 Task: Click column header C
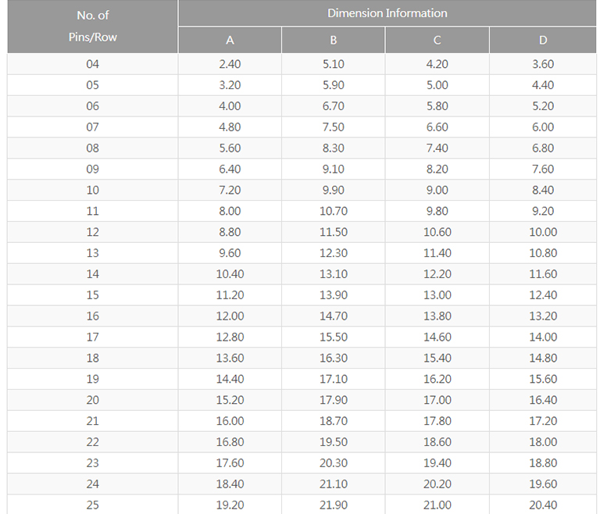point(437,40)
